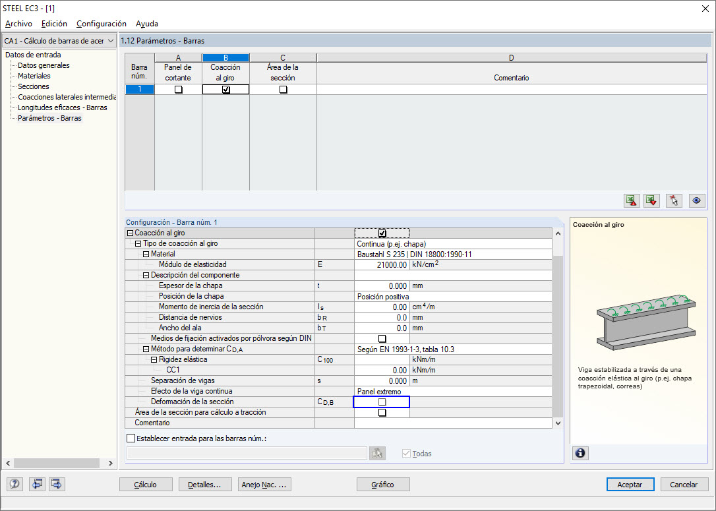Collapse Descripción del componente node

point(146,276)
